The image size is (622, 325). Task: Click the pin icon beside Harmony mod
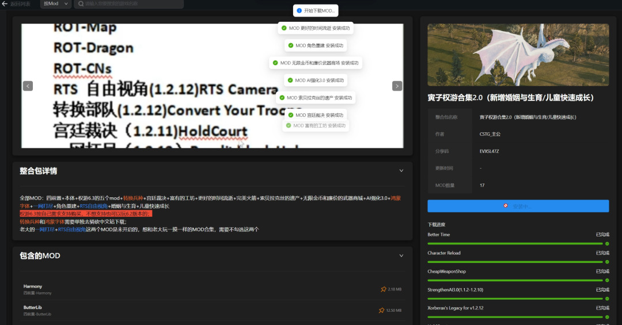tap(383, 289)
